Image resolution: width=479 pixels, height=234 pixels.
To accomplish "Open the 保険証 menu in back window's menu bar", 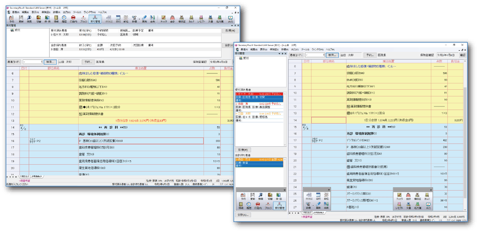I will click(47, 12).
